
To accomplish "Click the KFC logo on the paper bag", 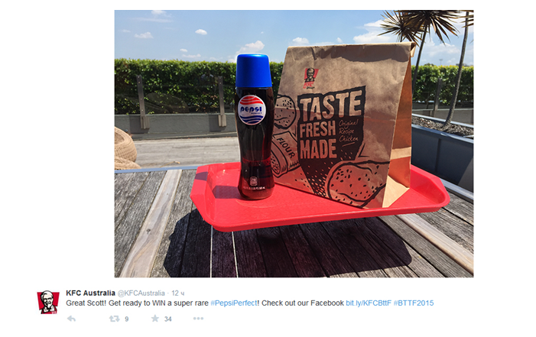I will pyautogui.click(x=310, y=79).
